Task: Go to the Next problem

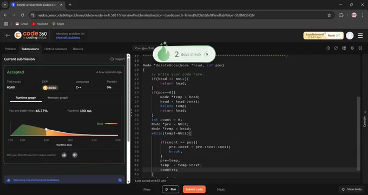Action: [221, 190]
